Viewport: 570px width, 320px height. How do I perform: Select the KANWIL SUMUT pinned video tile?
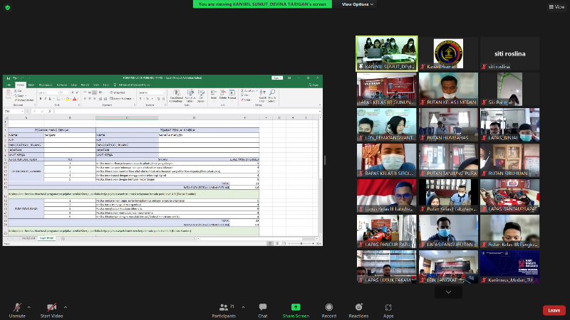[387, 53]
